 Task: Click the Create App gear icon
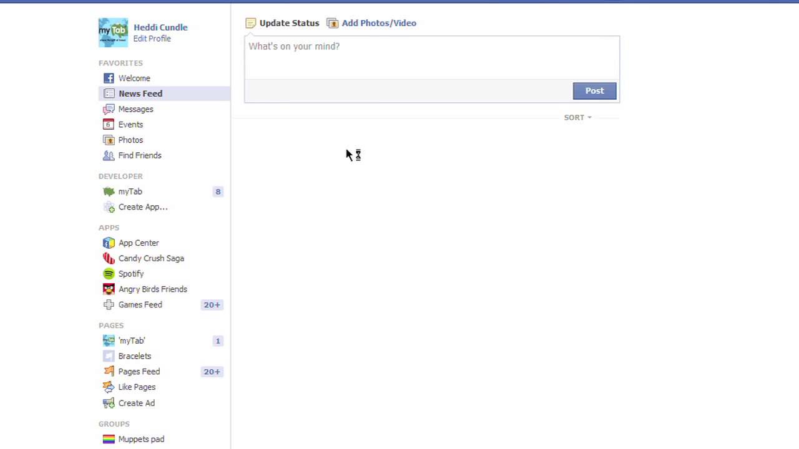point(109,207)
